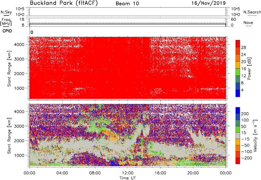Screen dimensions: 261x180
Task: Click the 10^0 tick beside N.Search
Action: coord(235,15)
